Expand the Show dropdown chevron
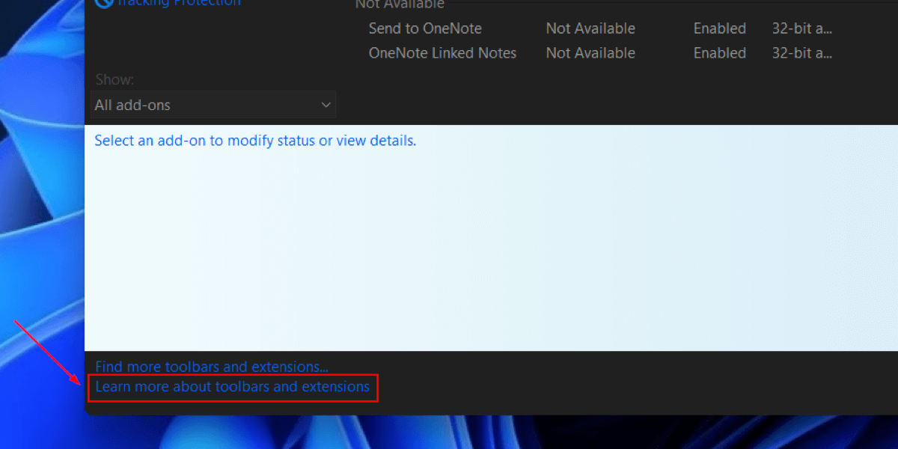The image size is (898, 449). pyautogui.click(x=326, y=105)
